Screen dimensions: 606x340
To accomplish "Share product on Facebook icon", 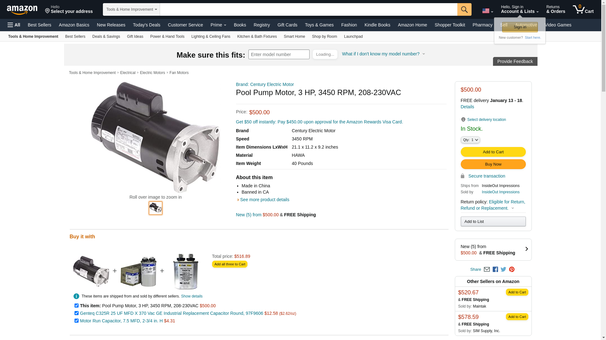I will (495, 269).
